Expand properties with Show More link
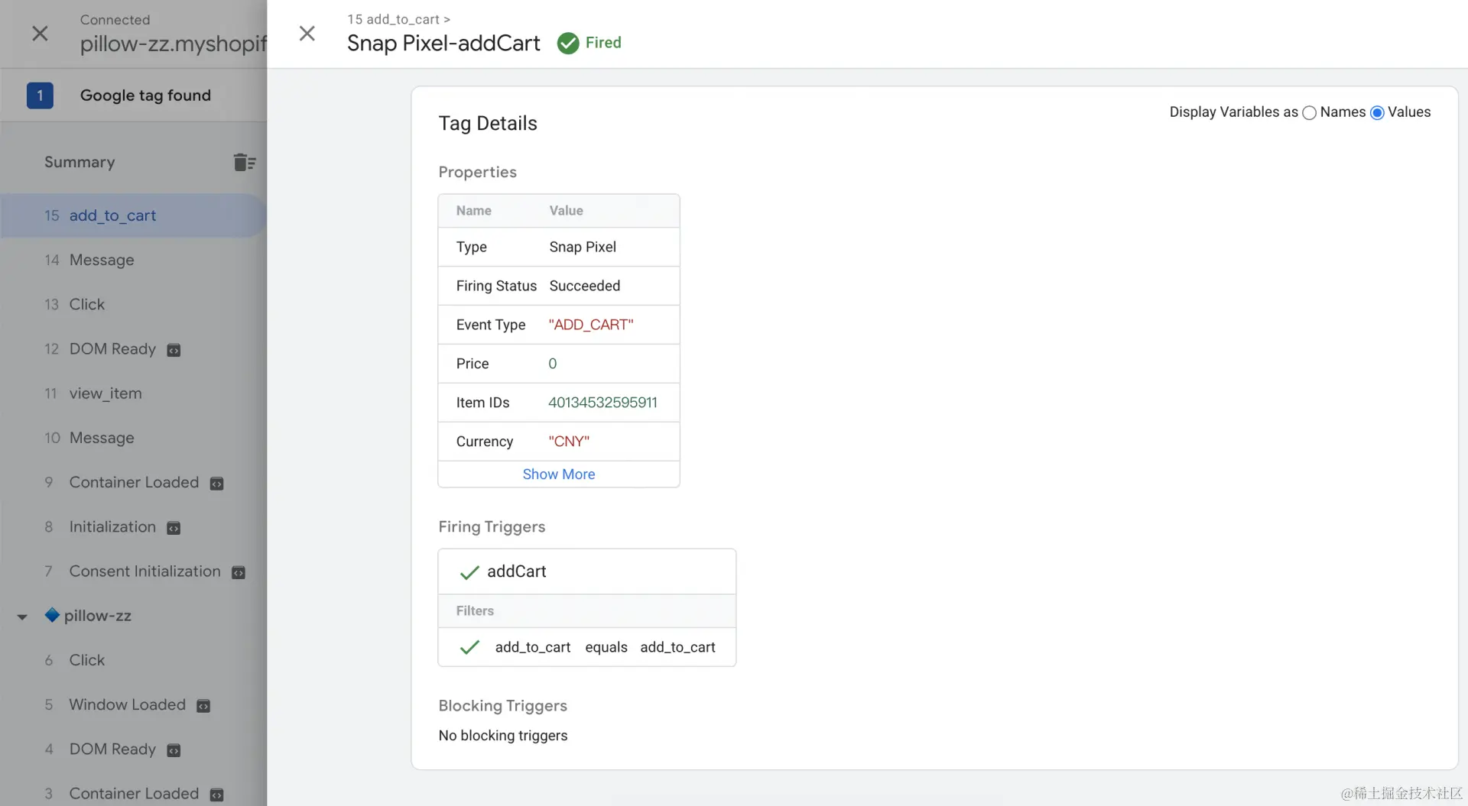The width and height of the screenshot is (1468, 806). (558, 474)
